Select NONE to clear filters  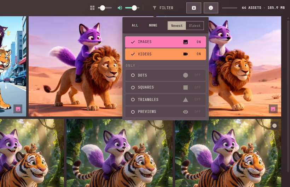click(x=153, y=25)
